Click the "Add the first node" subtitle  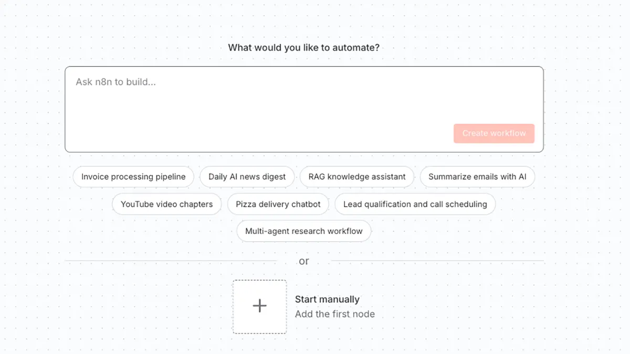(x=334, y=314)
